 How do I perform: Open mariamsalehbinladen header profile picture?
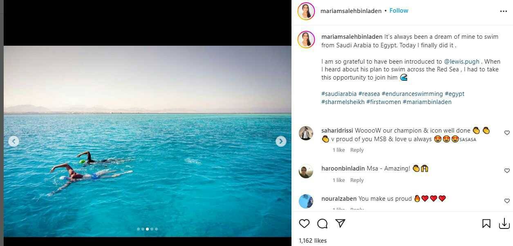(x=306, y=11)
